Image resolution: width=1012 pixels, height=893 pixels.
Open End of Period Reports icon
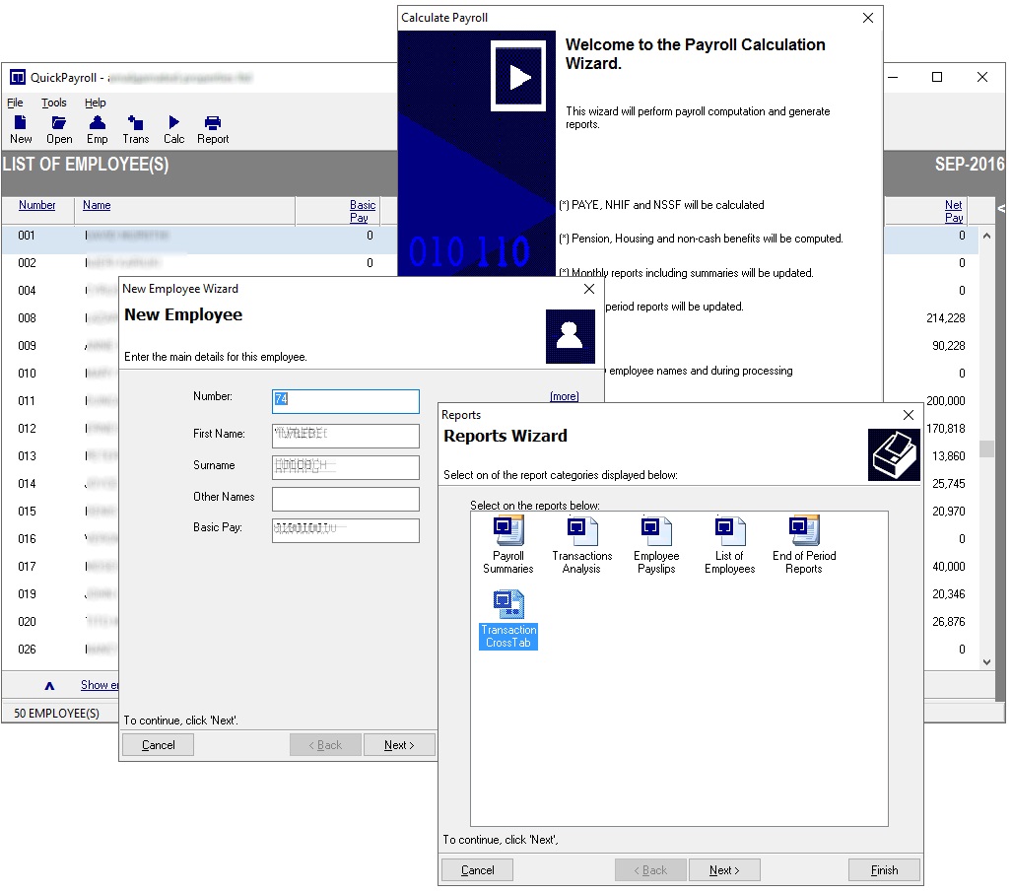pos(803,537)
